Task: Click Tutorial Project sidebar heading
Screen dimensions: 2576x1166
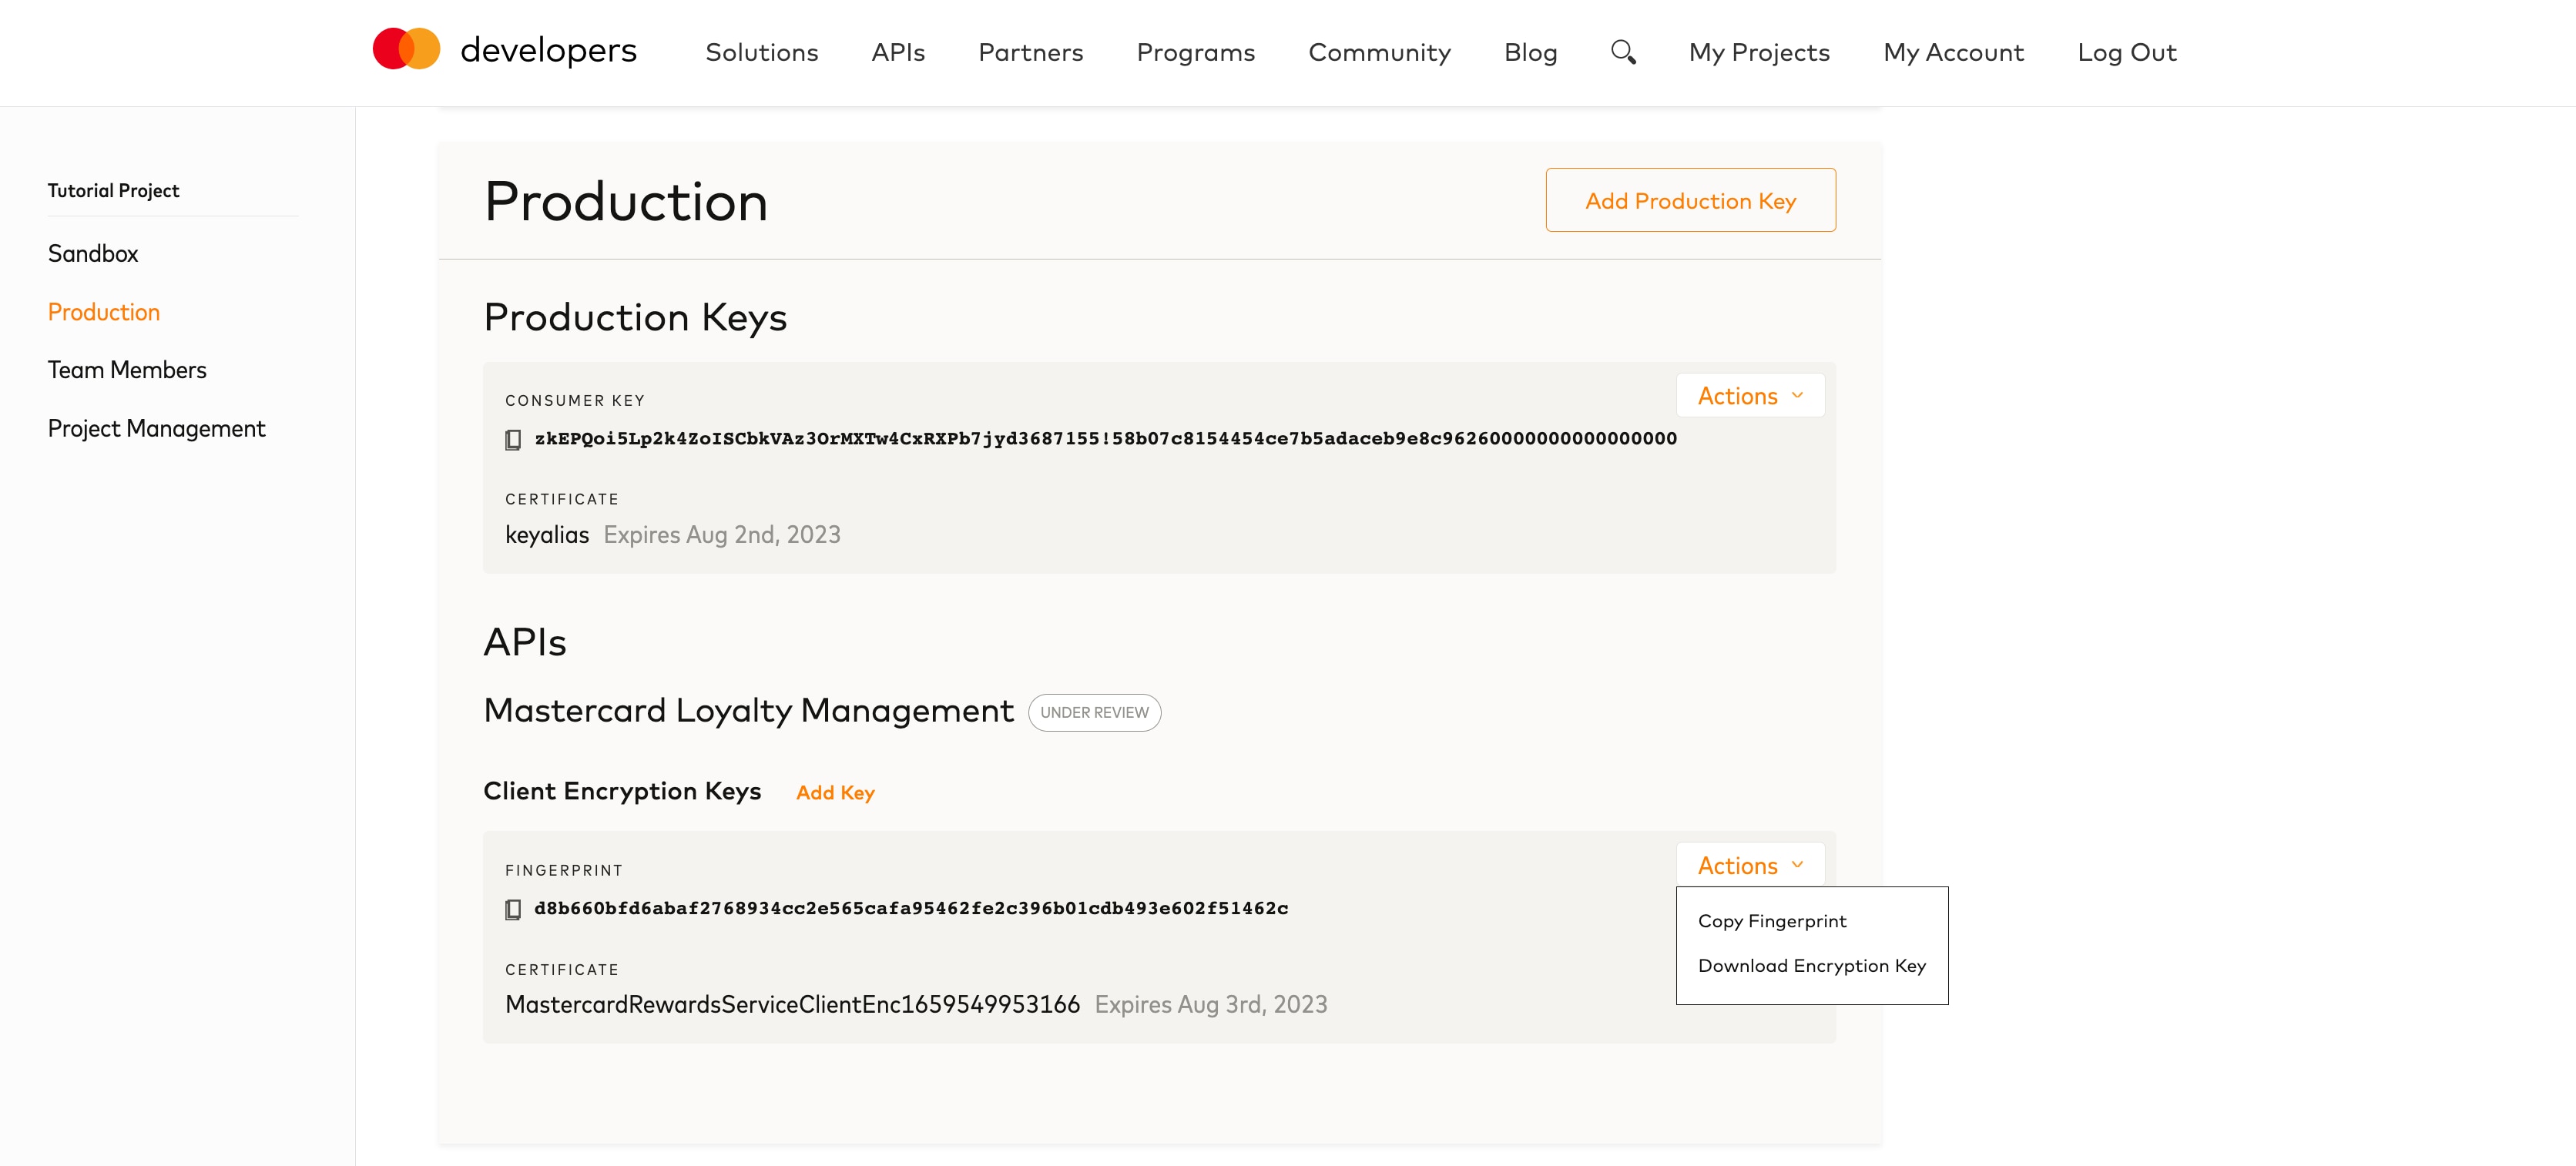Action: [113, 191]
